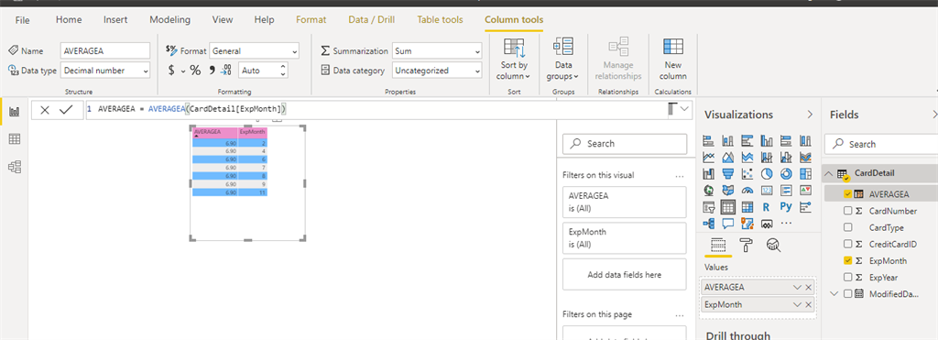This screenshot has width=938, height=340.
Task: Switch to Data view in sidebar
Action: click(15, 139)
